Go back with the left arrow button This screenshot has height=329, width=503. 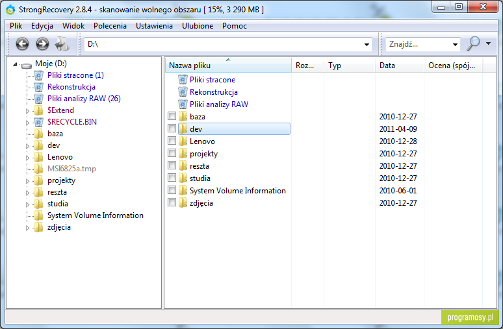22,44
